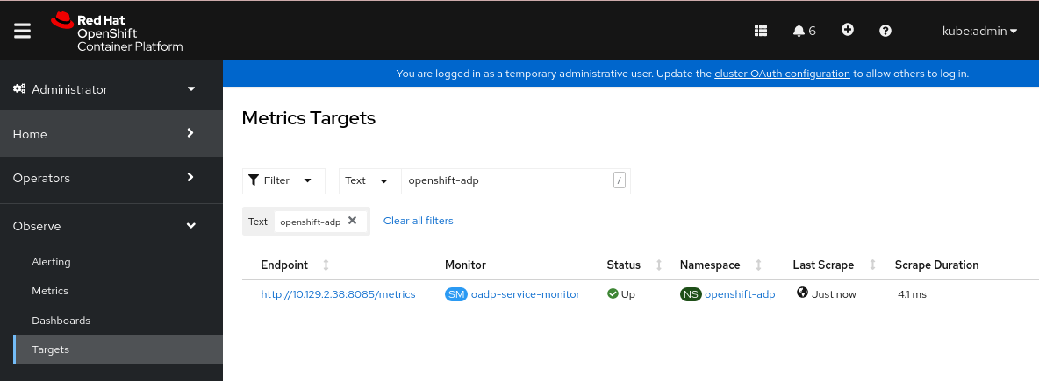This screenshot has width=1039, height=381.
Task: Go to the Alerting page
Action: (x=51, y=262)
